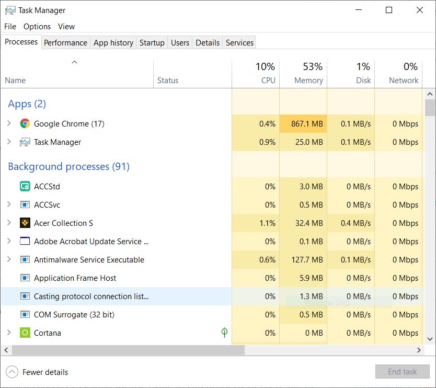
Task: Maximize the Task Manager window
Action: point(389,10)
